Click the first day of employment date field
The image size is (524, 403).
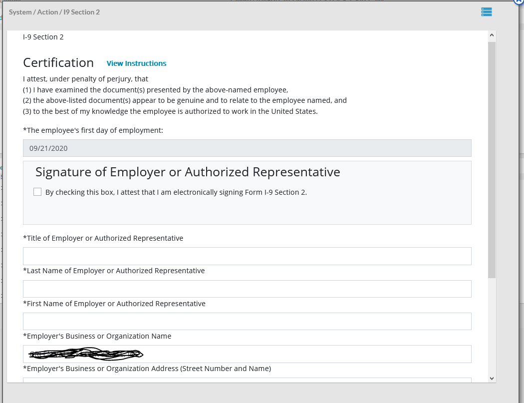click(x=247, y=148)
